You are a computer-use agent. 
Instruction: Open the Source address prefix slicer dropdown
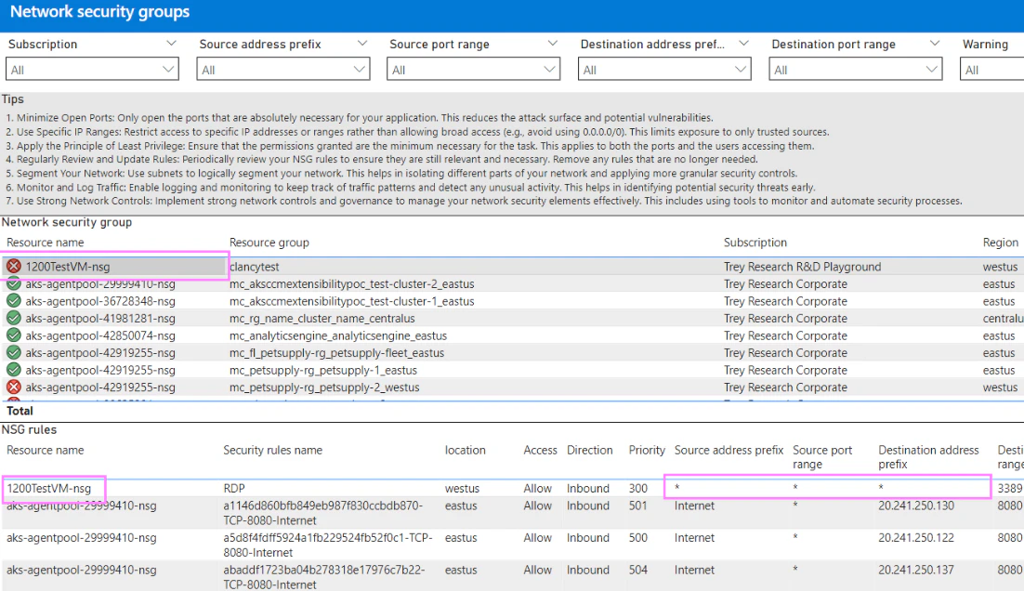tap(282, 69)
